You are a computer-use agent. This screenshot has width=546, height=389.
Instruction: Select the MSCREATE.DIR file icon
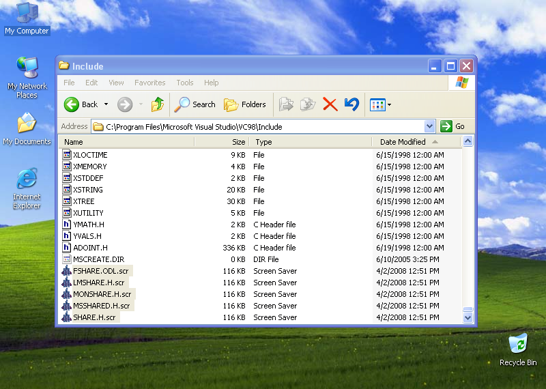66,259
